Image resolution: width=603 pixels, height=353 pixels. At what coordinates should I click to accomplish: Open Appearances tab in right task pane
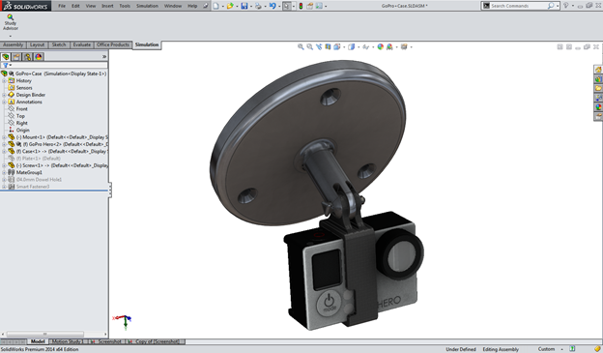(598, 106)
